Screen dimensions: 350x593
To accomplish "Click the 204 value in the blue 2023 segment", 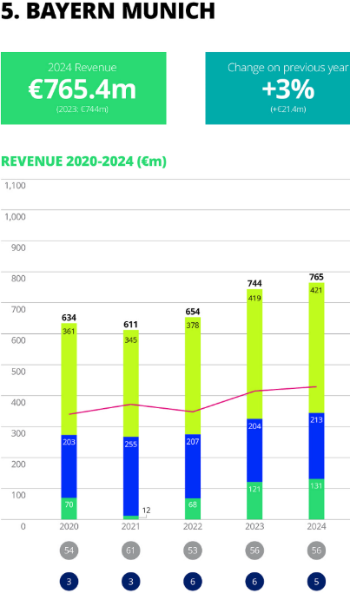I will [254, 426].
